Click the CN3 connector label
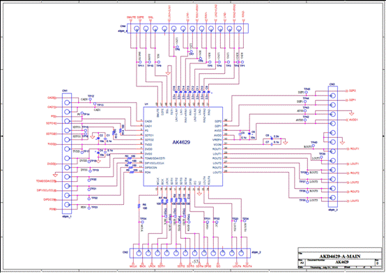386x273 pixels. (x=332, y=84)
